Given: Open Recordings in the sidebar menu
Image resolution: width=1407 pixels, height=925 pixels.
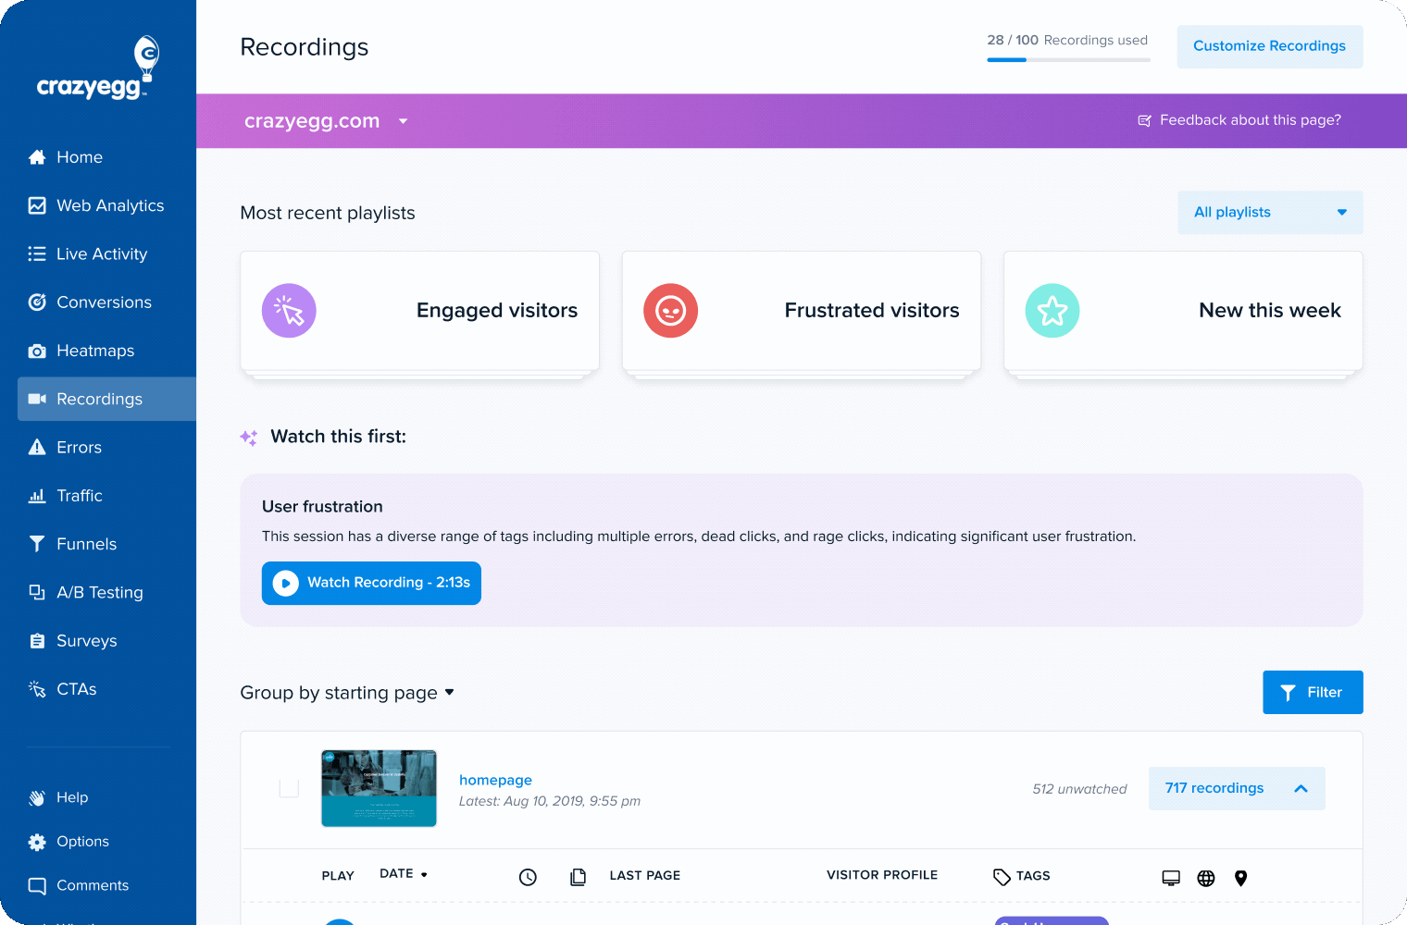Looking at the screenshot, I should pos(106,399).
